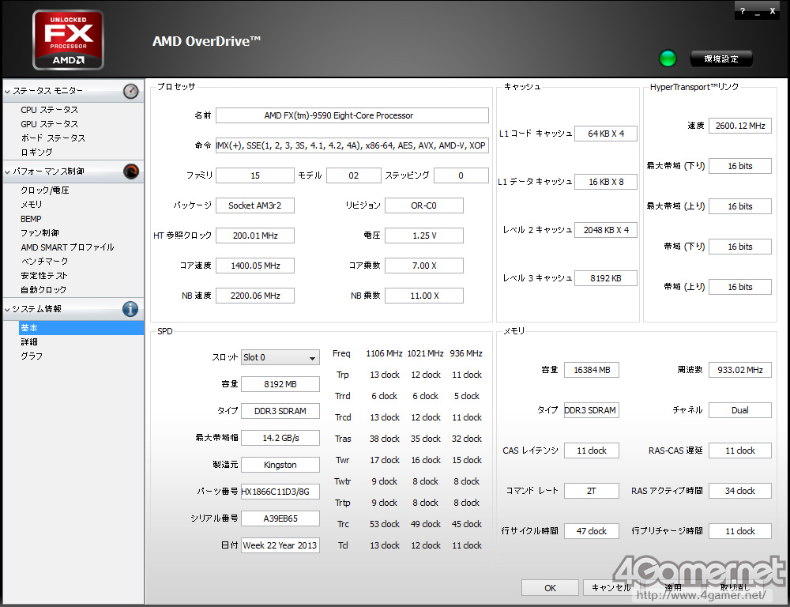Open the グラフ view in the sidebar
Screen dimensions: 790x607
point(32,356)
